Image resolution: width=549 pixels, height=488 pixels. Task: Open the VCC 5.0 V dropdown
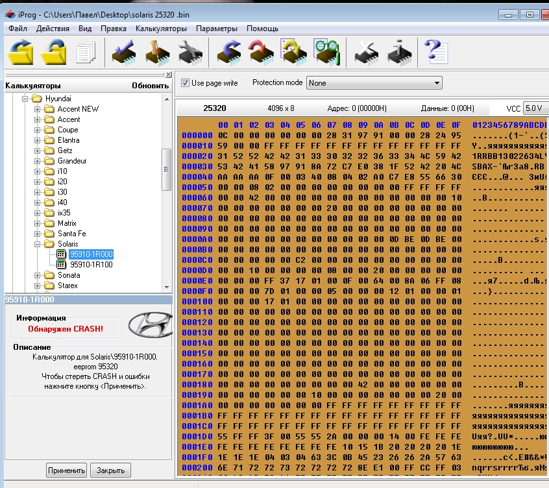pyautogui.click(x=535, y=108)
